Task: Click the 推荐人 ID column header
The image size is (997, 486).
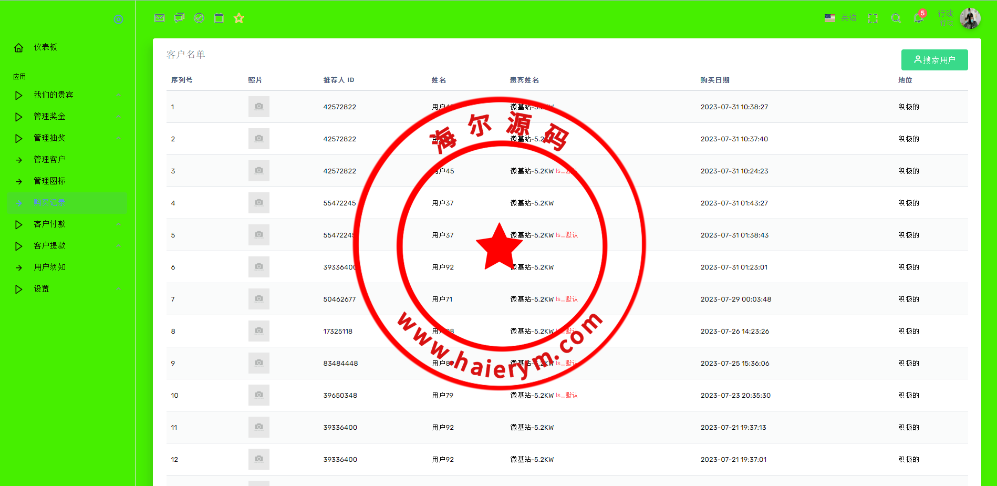Action: 339,80
